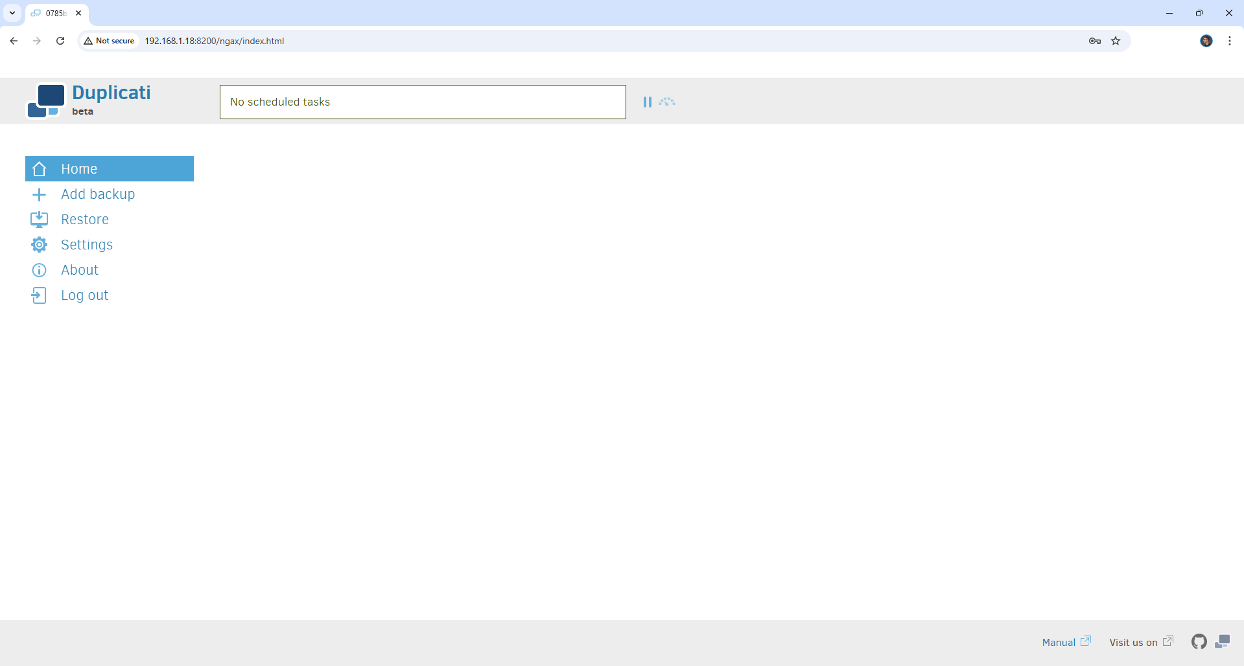Click the external link icon beside Visit us on
Image resolution: width=1244 pixels, height=666 pixels.
tap(1168, 641)
